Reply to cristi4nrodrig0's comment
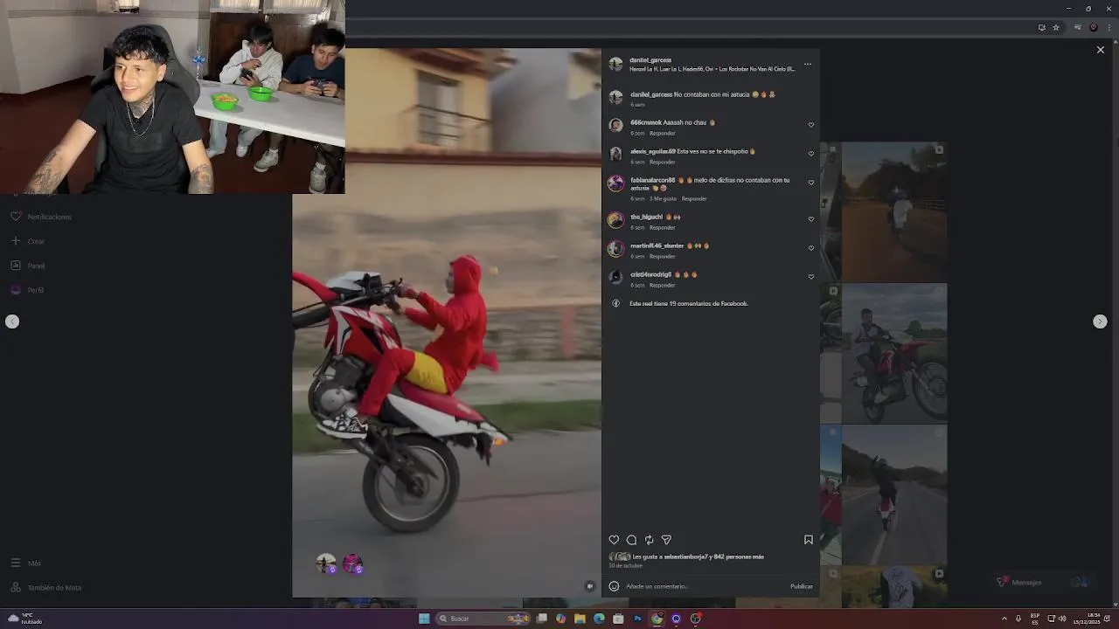This screenshot has width=1119, height=629. [x=663, y=285]
